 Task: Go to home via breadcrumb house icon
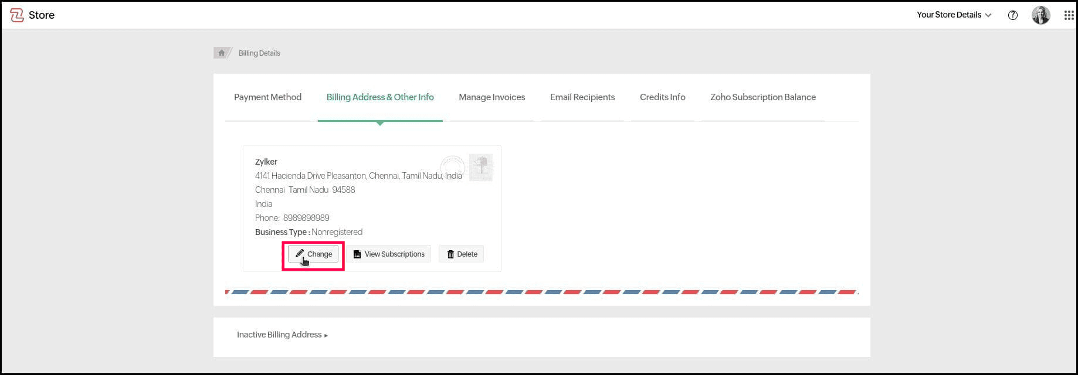pos(221,53)
